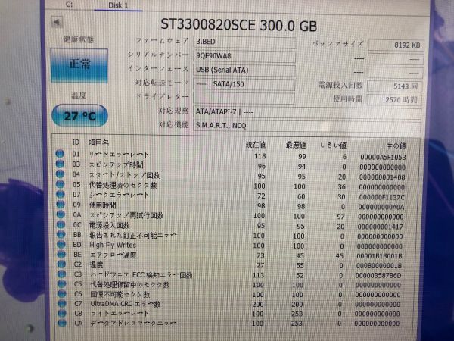Click status icon for UltraDMA CRC row
454x341 pixels.
click(62, 304)
